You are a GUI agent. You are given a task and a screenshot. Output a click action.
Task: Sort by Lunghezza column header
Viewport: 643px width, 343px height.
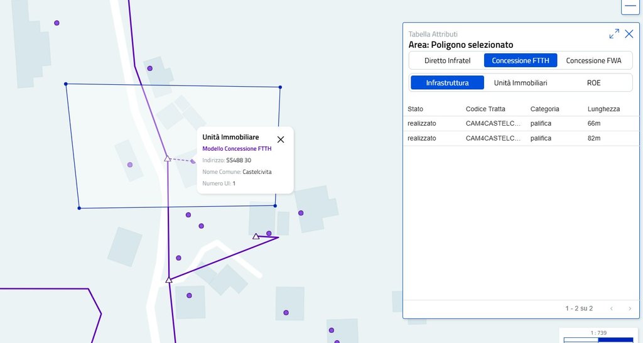[603, 109]
